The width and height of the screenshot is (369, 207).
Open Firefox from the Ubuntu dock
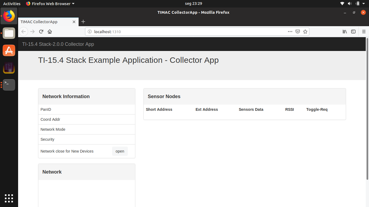point(9,16)
